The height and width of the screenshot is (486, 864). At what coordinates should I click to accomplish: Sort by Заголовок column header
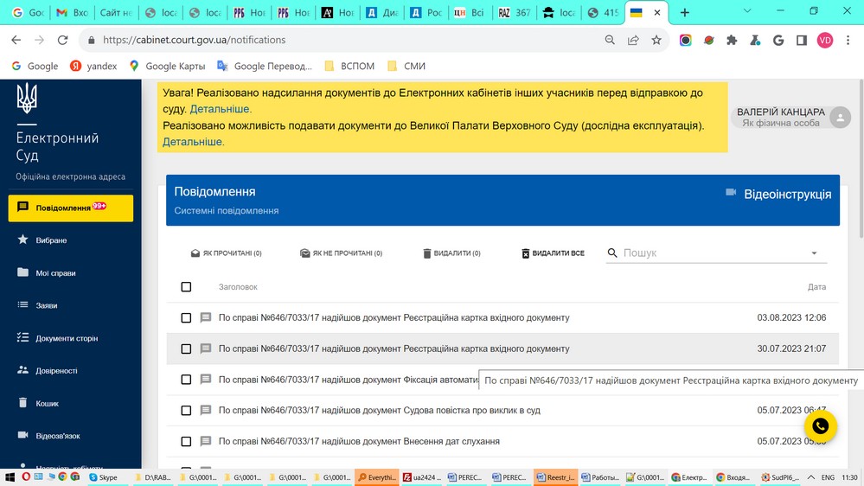(238, 286)
